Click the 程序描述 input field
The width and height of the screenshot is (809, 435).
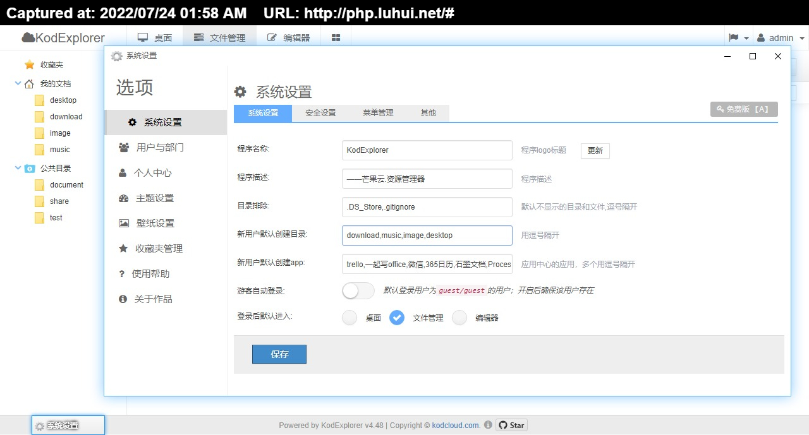(427, 179)
